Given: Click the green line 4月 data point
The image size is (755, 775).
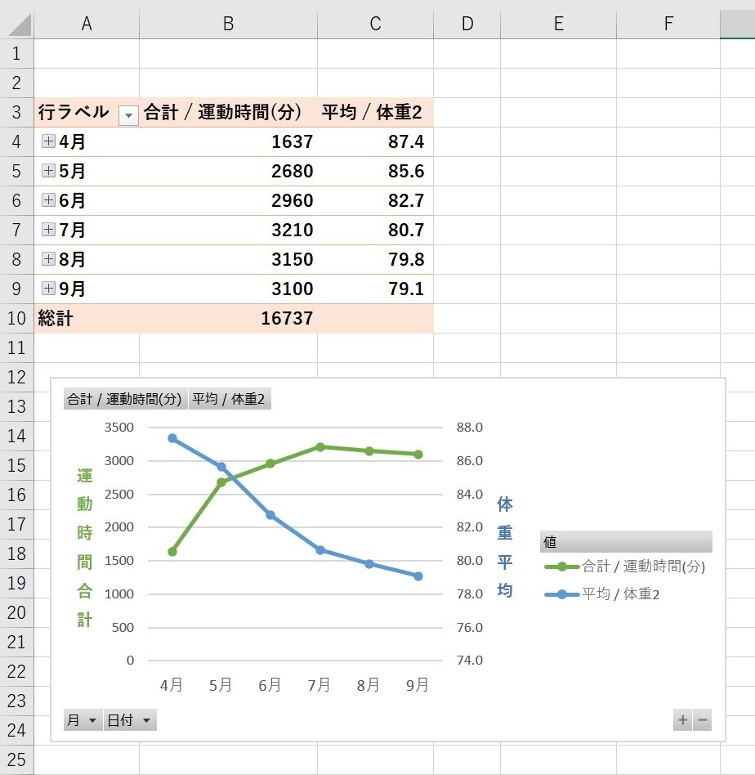Looking at the screenshot, I should point(172,552).
